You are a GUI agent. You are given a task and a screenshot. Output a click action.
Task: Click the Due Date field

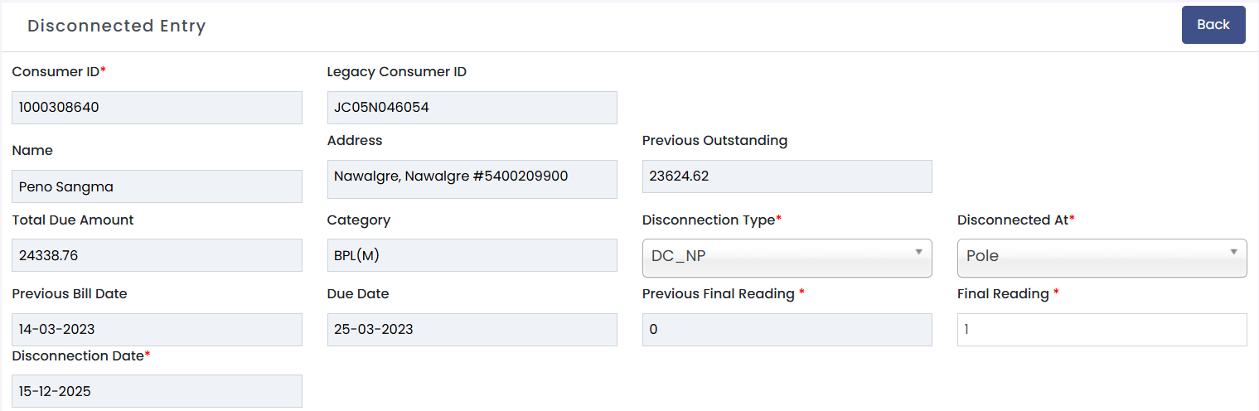[x=472, y=329]
